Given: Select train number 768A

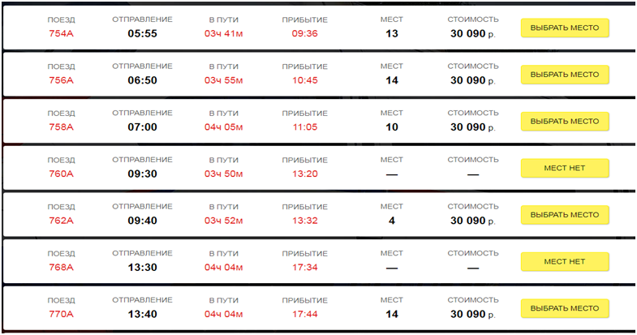Looking at the screenshot, I should pyautogui.click(x=61, y=267).
